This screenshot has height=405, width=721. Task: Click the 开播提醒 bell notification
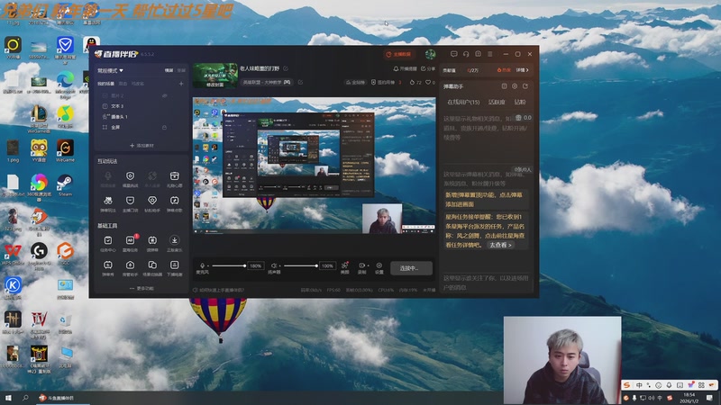(405, 68)
